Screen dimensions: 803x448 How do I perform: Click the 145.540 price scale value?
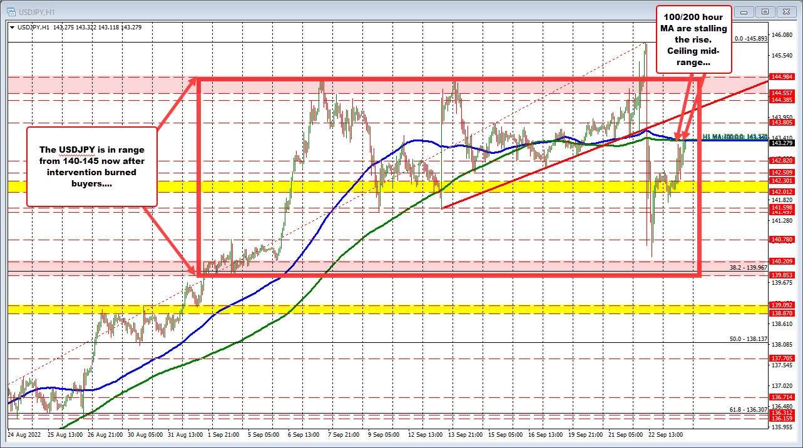[x=782, y=55]
